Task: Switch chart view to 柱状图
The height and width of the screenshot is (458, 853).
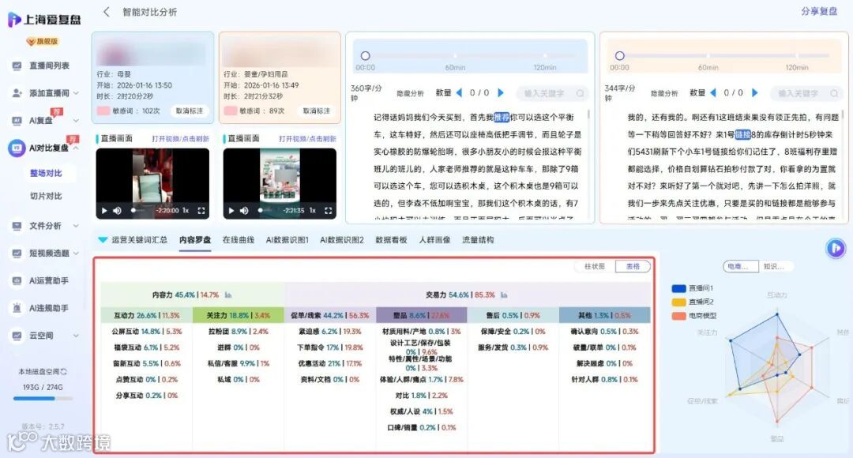Action: [595, 267]
